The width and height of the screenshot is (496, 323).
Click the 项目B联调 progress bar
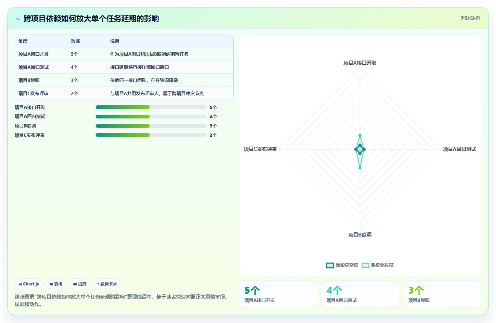(151, 126)
